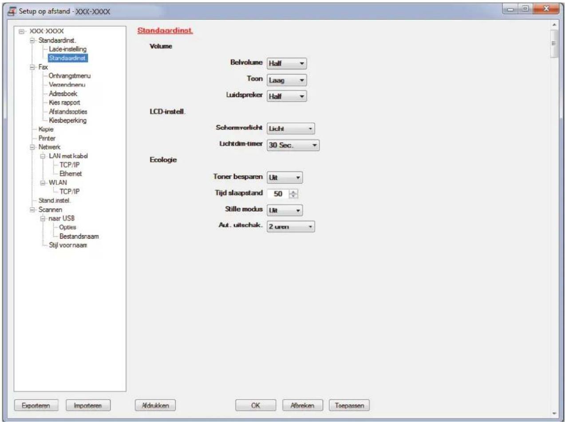Select Kopie in the tree

46,129
